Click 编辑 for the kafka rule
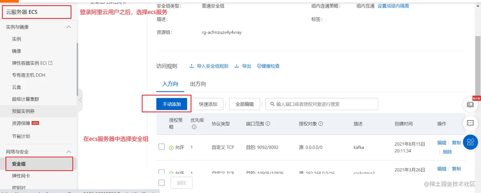The width and height of the screenshot is (481, 193). 442,143
